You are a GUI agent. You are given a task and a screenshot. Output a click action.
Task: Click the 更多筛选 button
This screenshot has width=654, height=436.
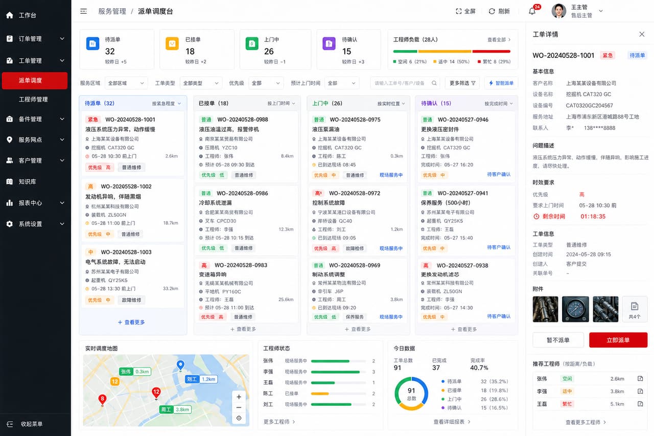point(462,83)
